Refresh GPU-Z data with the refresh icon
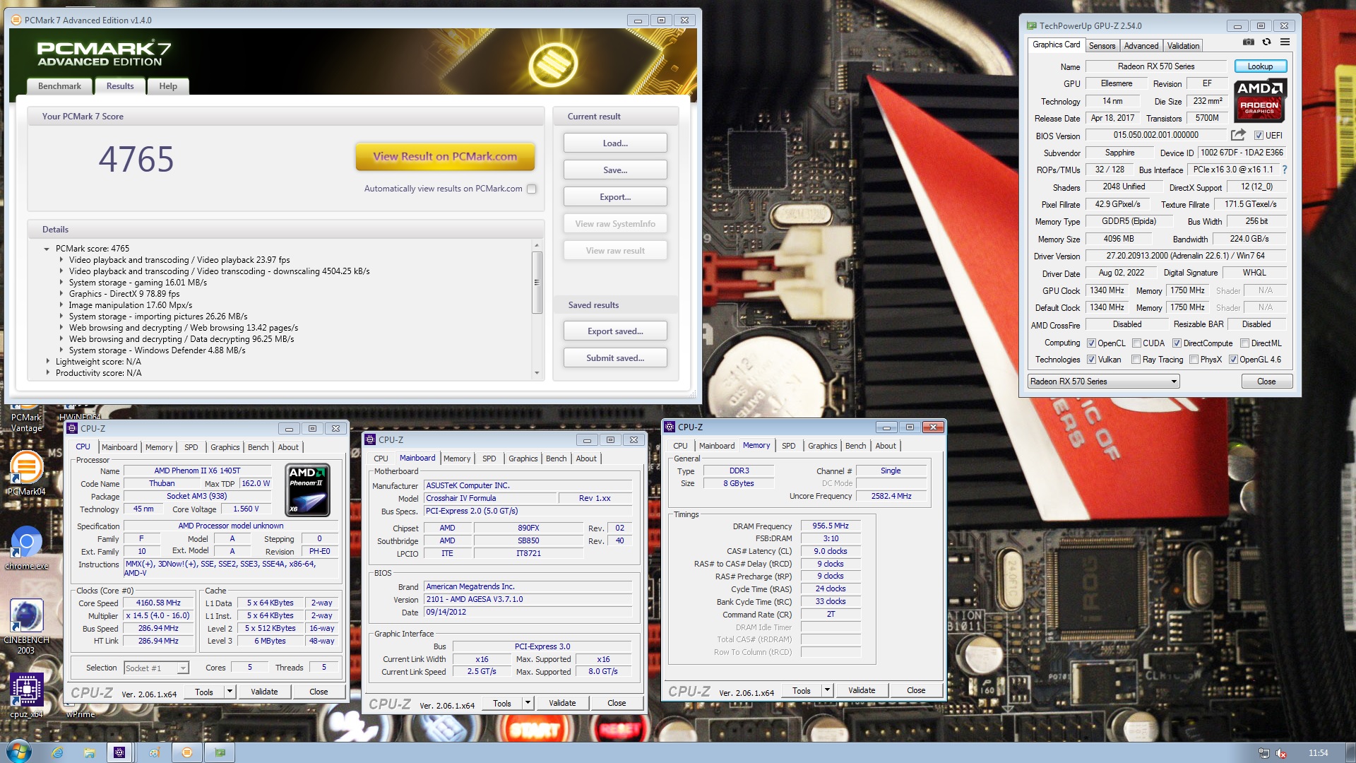The height and width of the screenshot is (763, 1356). (1266, 42)
